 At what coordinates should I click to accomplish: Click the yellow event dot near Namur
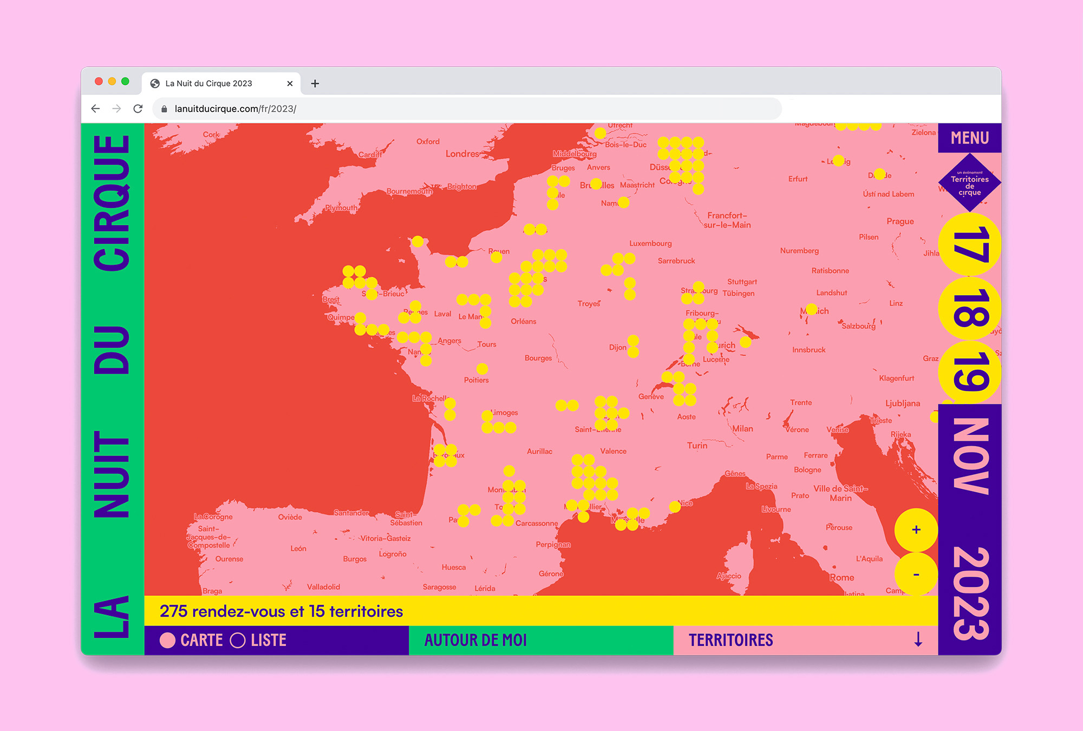point(623,202)
